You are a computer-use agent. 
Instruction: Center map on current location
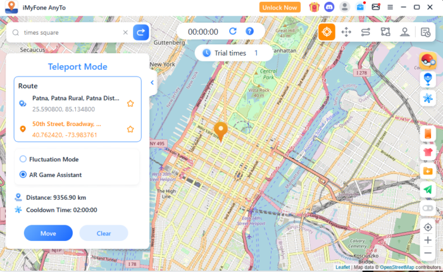point(428,227)
